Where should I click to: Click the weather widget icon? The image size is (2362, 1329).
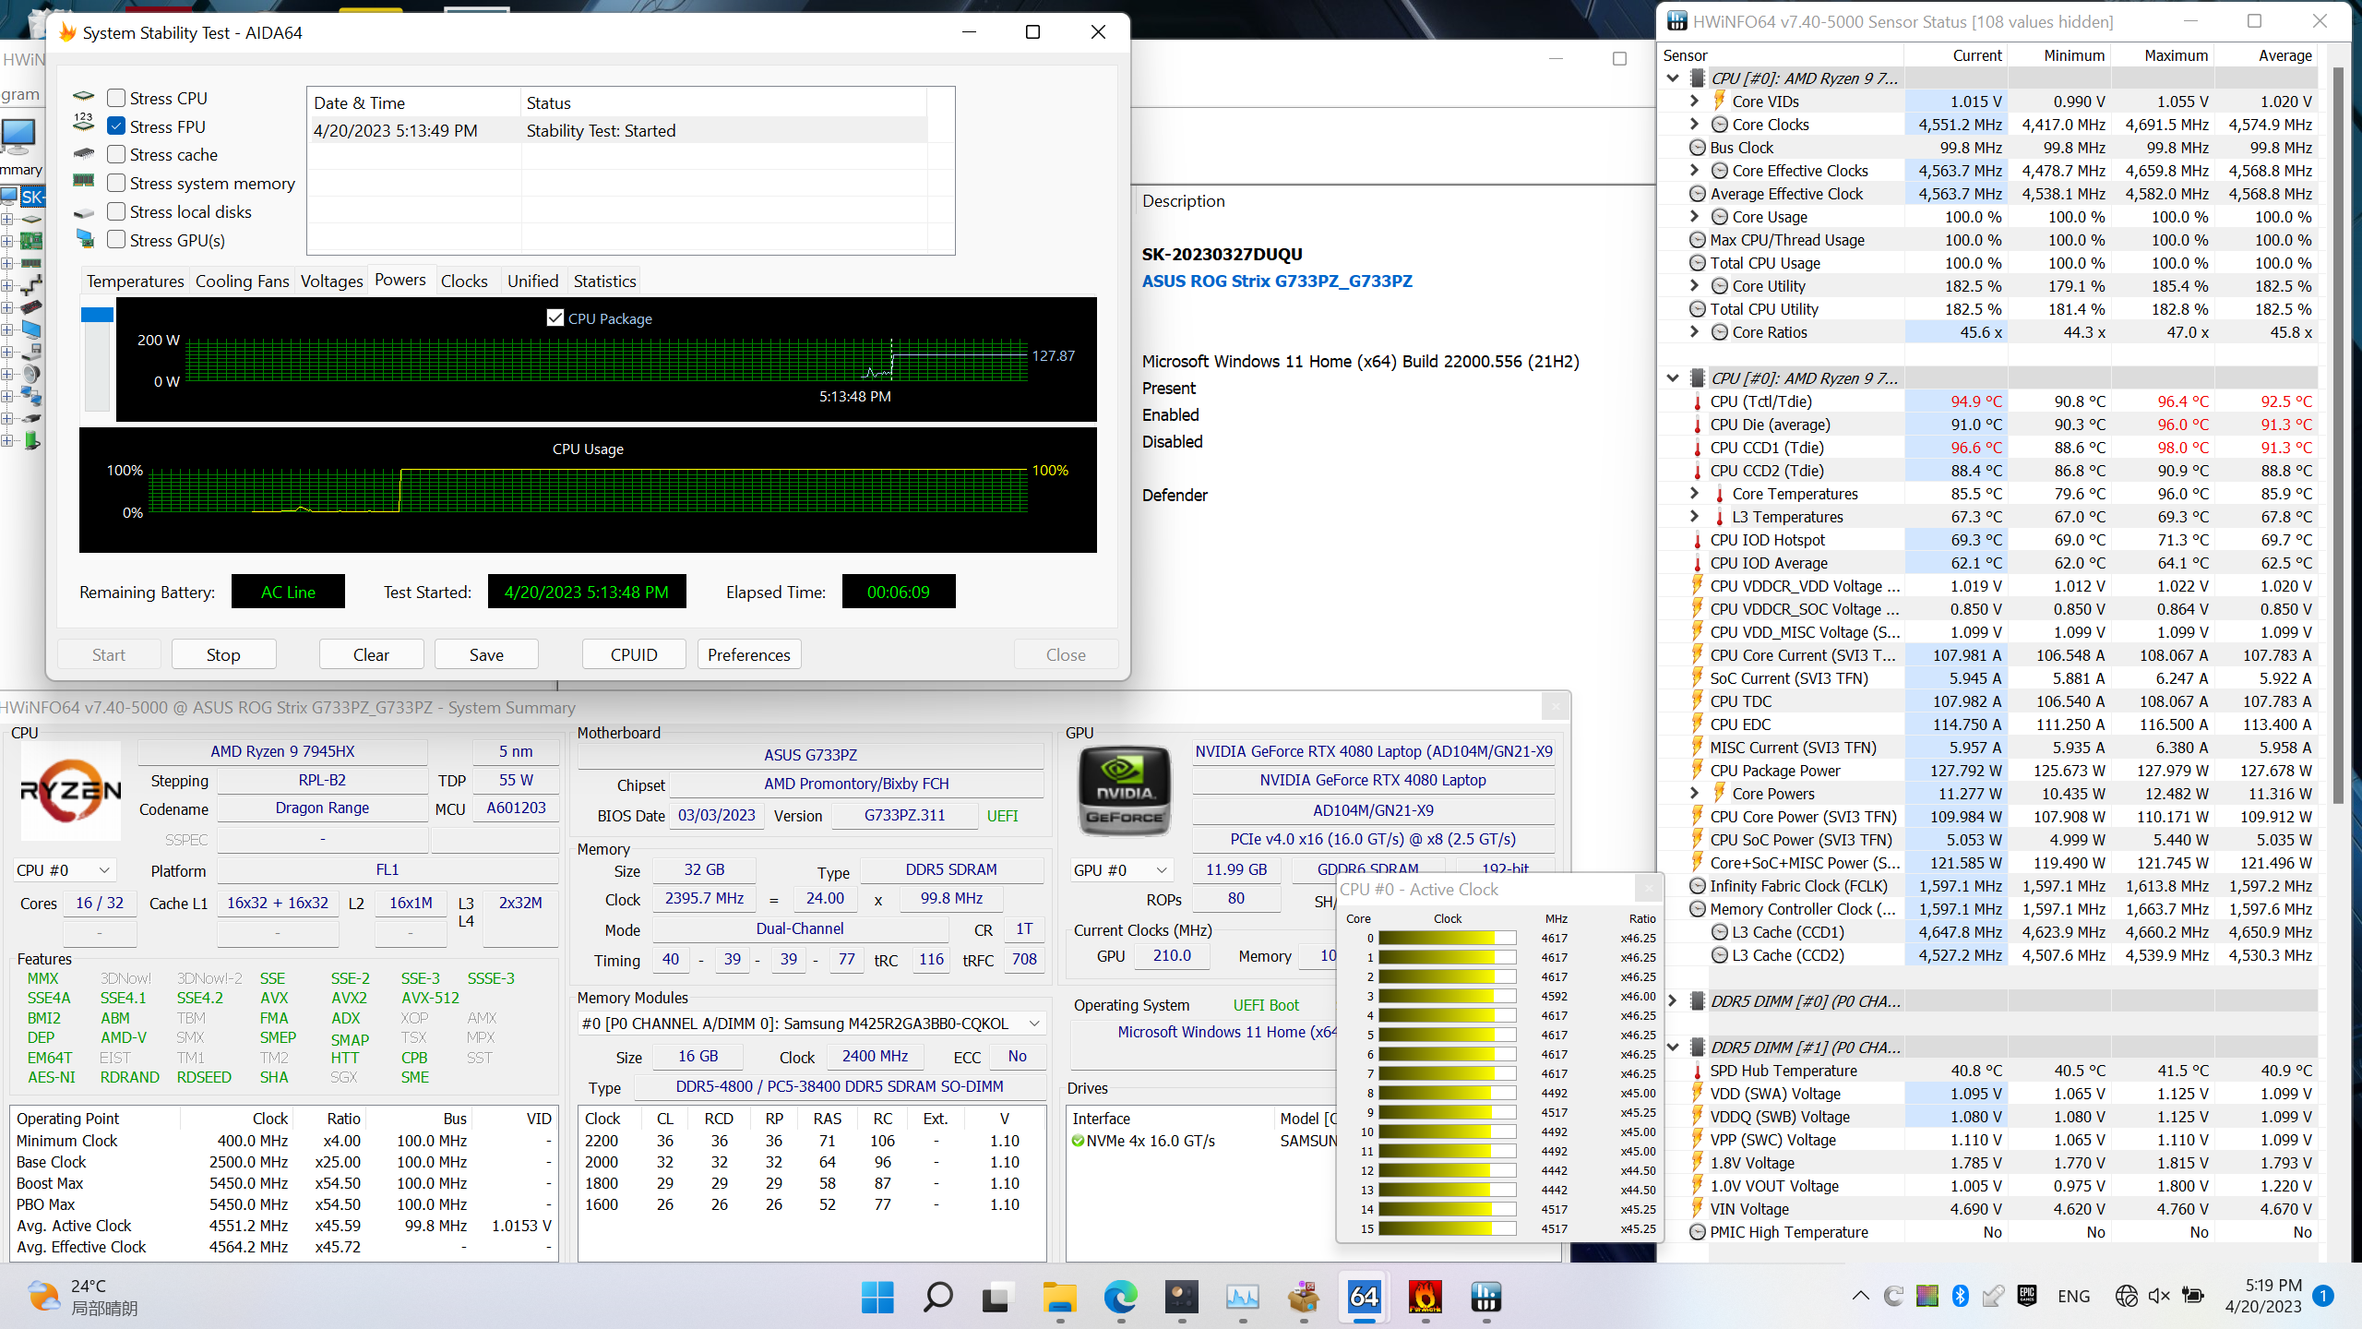coord(42,1296)
